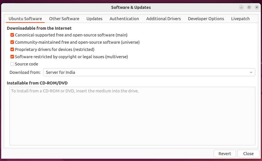This screenshot has height=161, width=262.
Task: Minimize the Software & Updates window
Action: (241, 7)
